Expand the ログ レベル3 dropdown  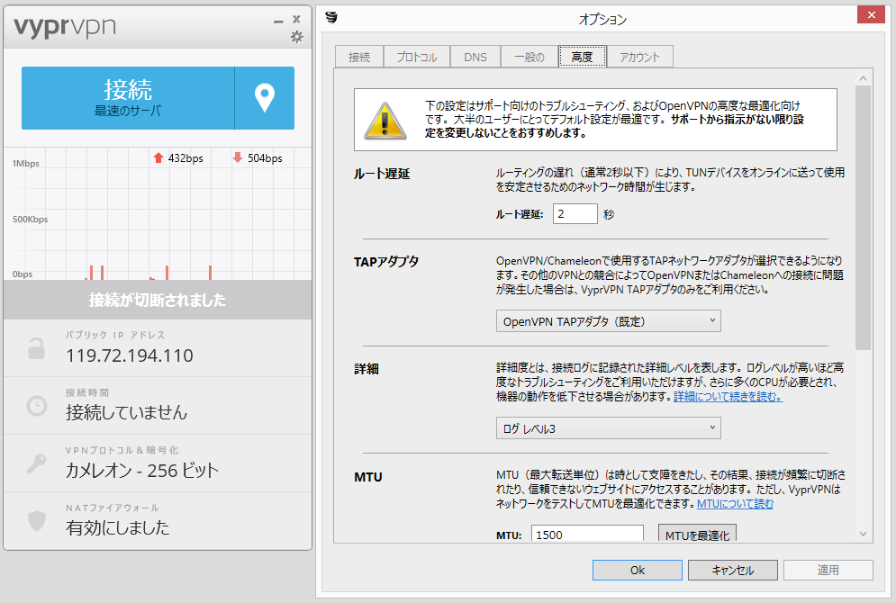(608, 428)
